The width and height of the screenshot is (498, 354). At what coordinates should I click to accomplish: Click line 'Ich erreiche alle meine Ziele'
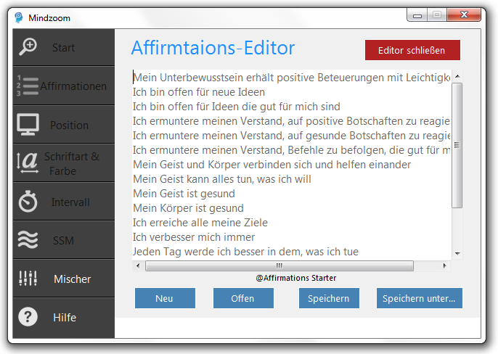point(200,223)
